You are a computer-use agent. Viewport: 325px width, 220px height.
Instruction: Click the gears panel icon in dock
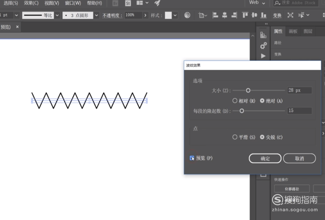click(263, 46)
